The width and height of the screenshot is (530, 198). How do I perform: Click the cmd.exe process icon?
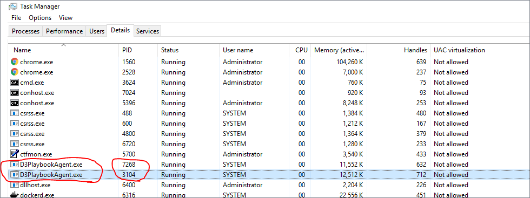tap(14, 83)
